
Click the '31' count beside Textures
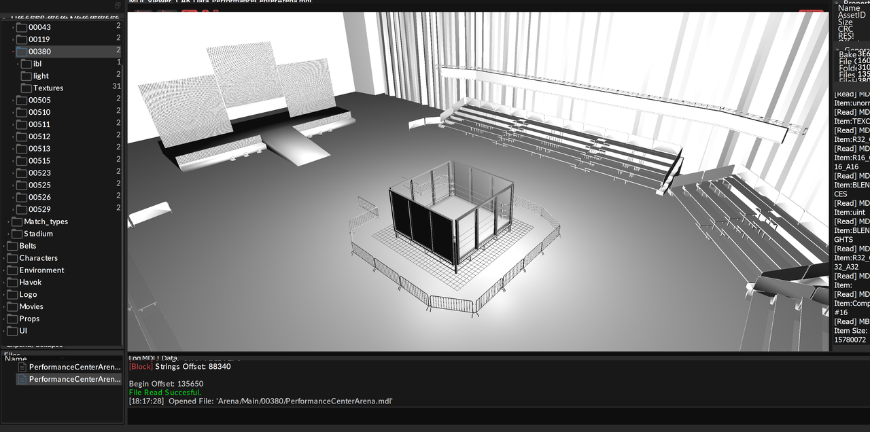(x=116, y=87)
